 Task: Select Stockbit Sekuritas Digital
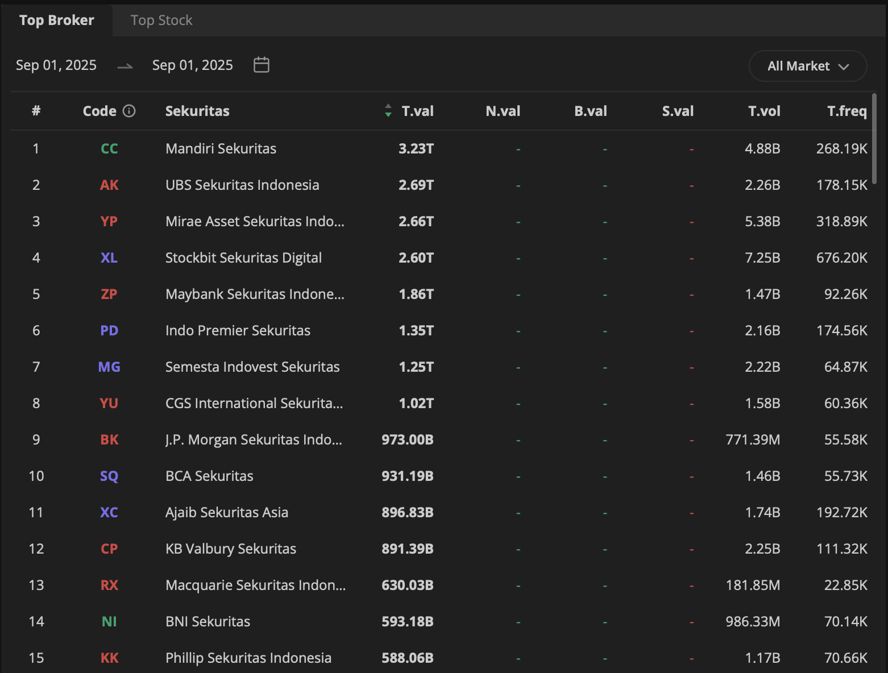tap(243, 258)
